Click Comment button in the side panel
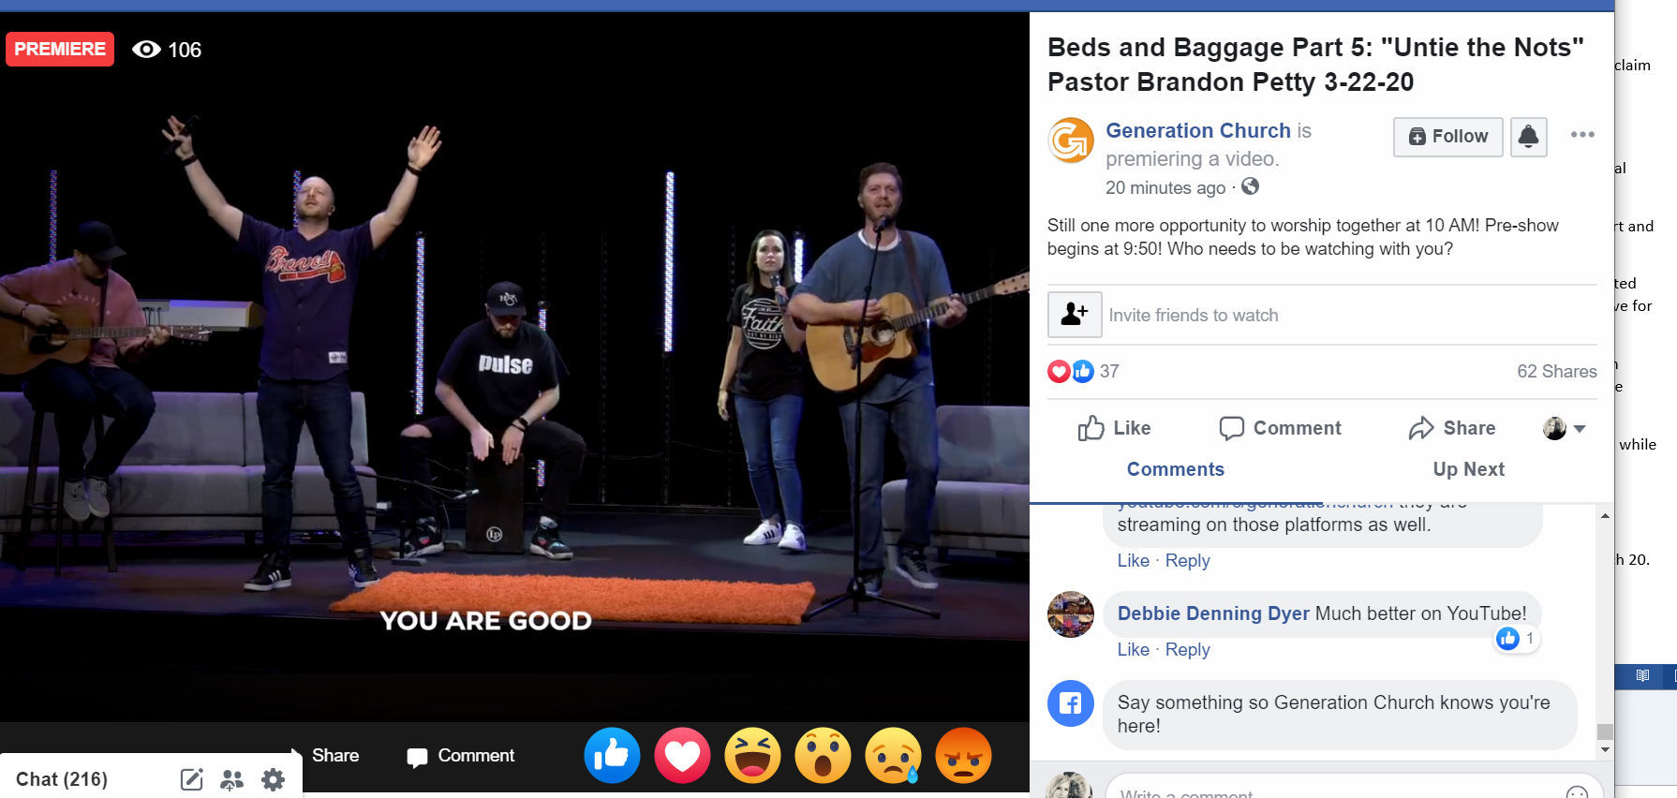The image size is (1677, 798). click(1280, 428)
